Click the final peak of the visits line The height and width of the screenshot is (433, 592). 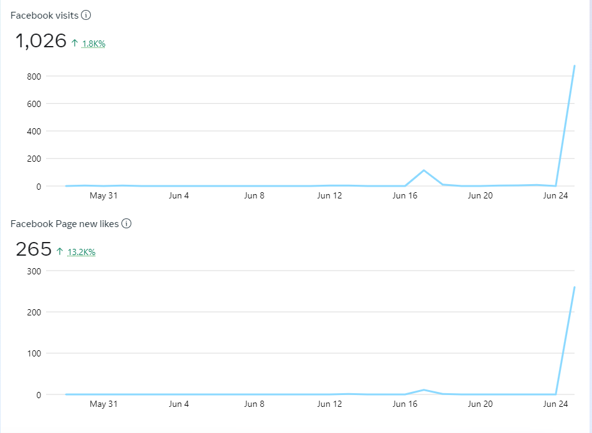[x=574, y=65]
